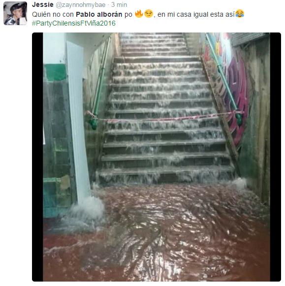Click the pink caution tape across the stairs

(164, 119)
